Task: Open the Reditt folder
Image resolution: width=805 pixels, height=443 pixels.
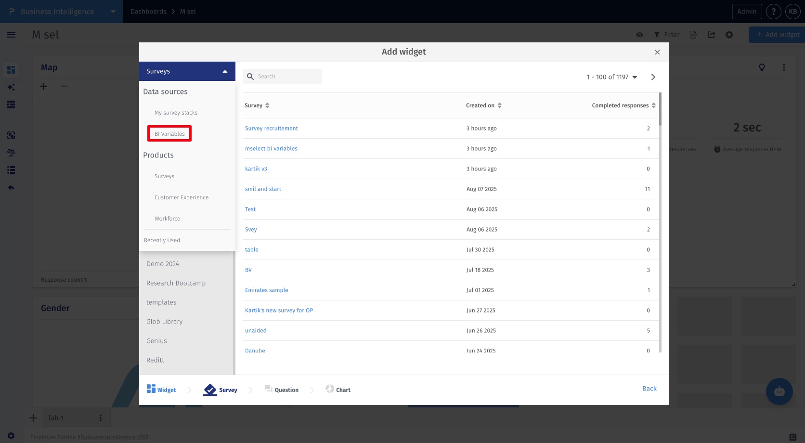Action: pos(155,360)
